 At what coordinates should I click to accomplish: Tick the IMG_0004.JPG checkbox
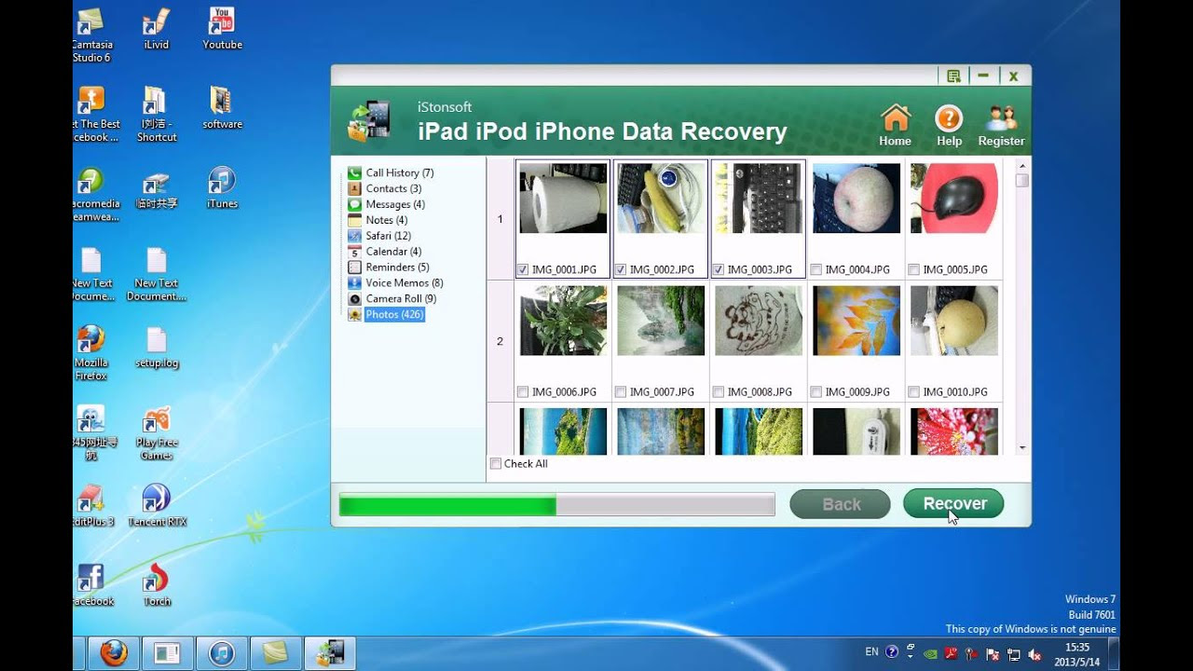pos(816,269)
